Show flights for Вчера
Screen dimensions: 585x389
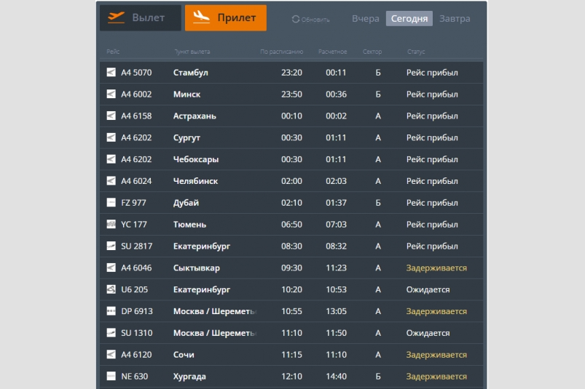(x=366, y=19)
